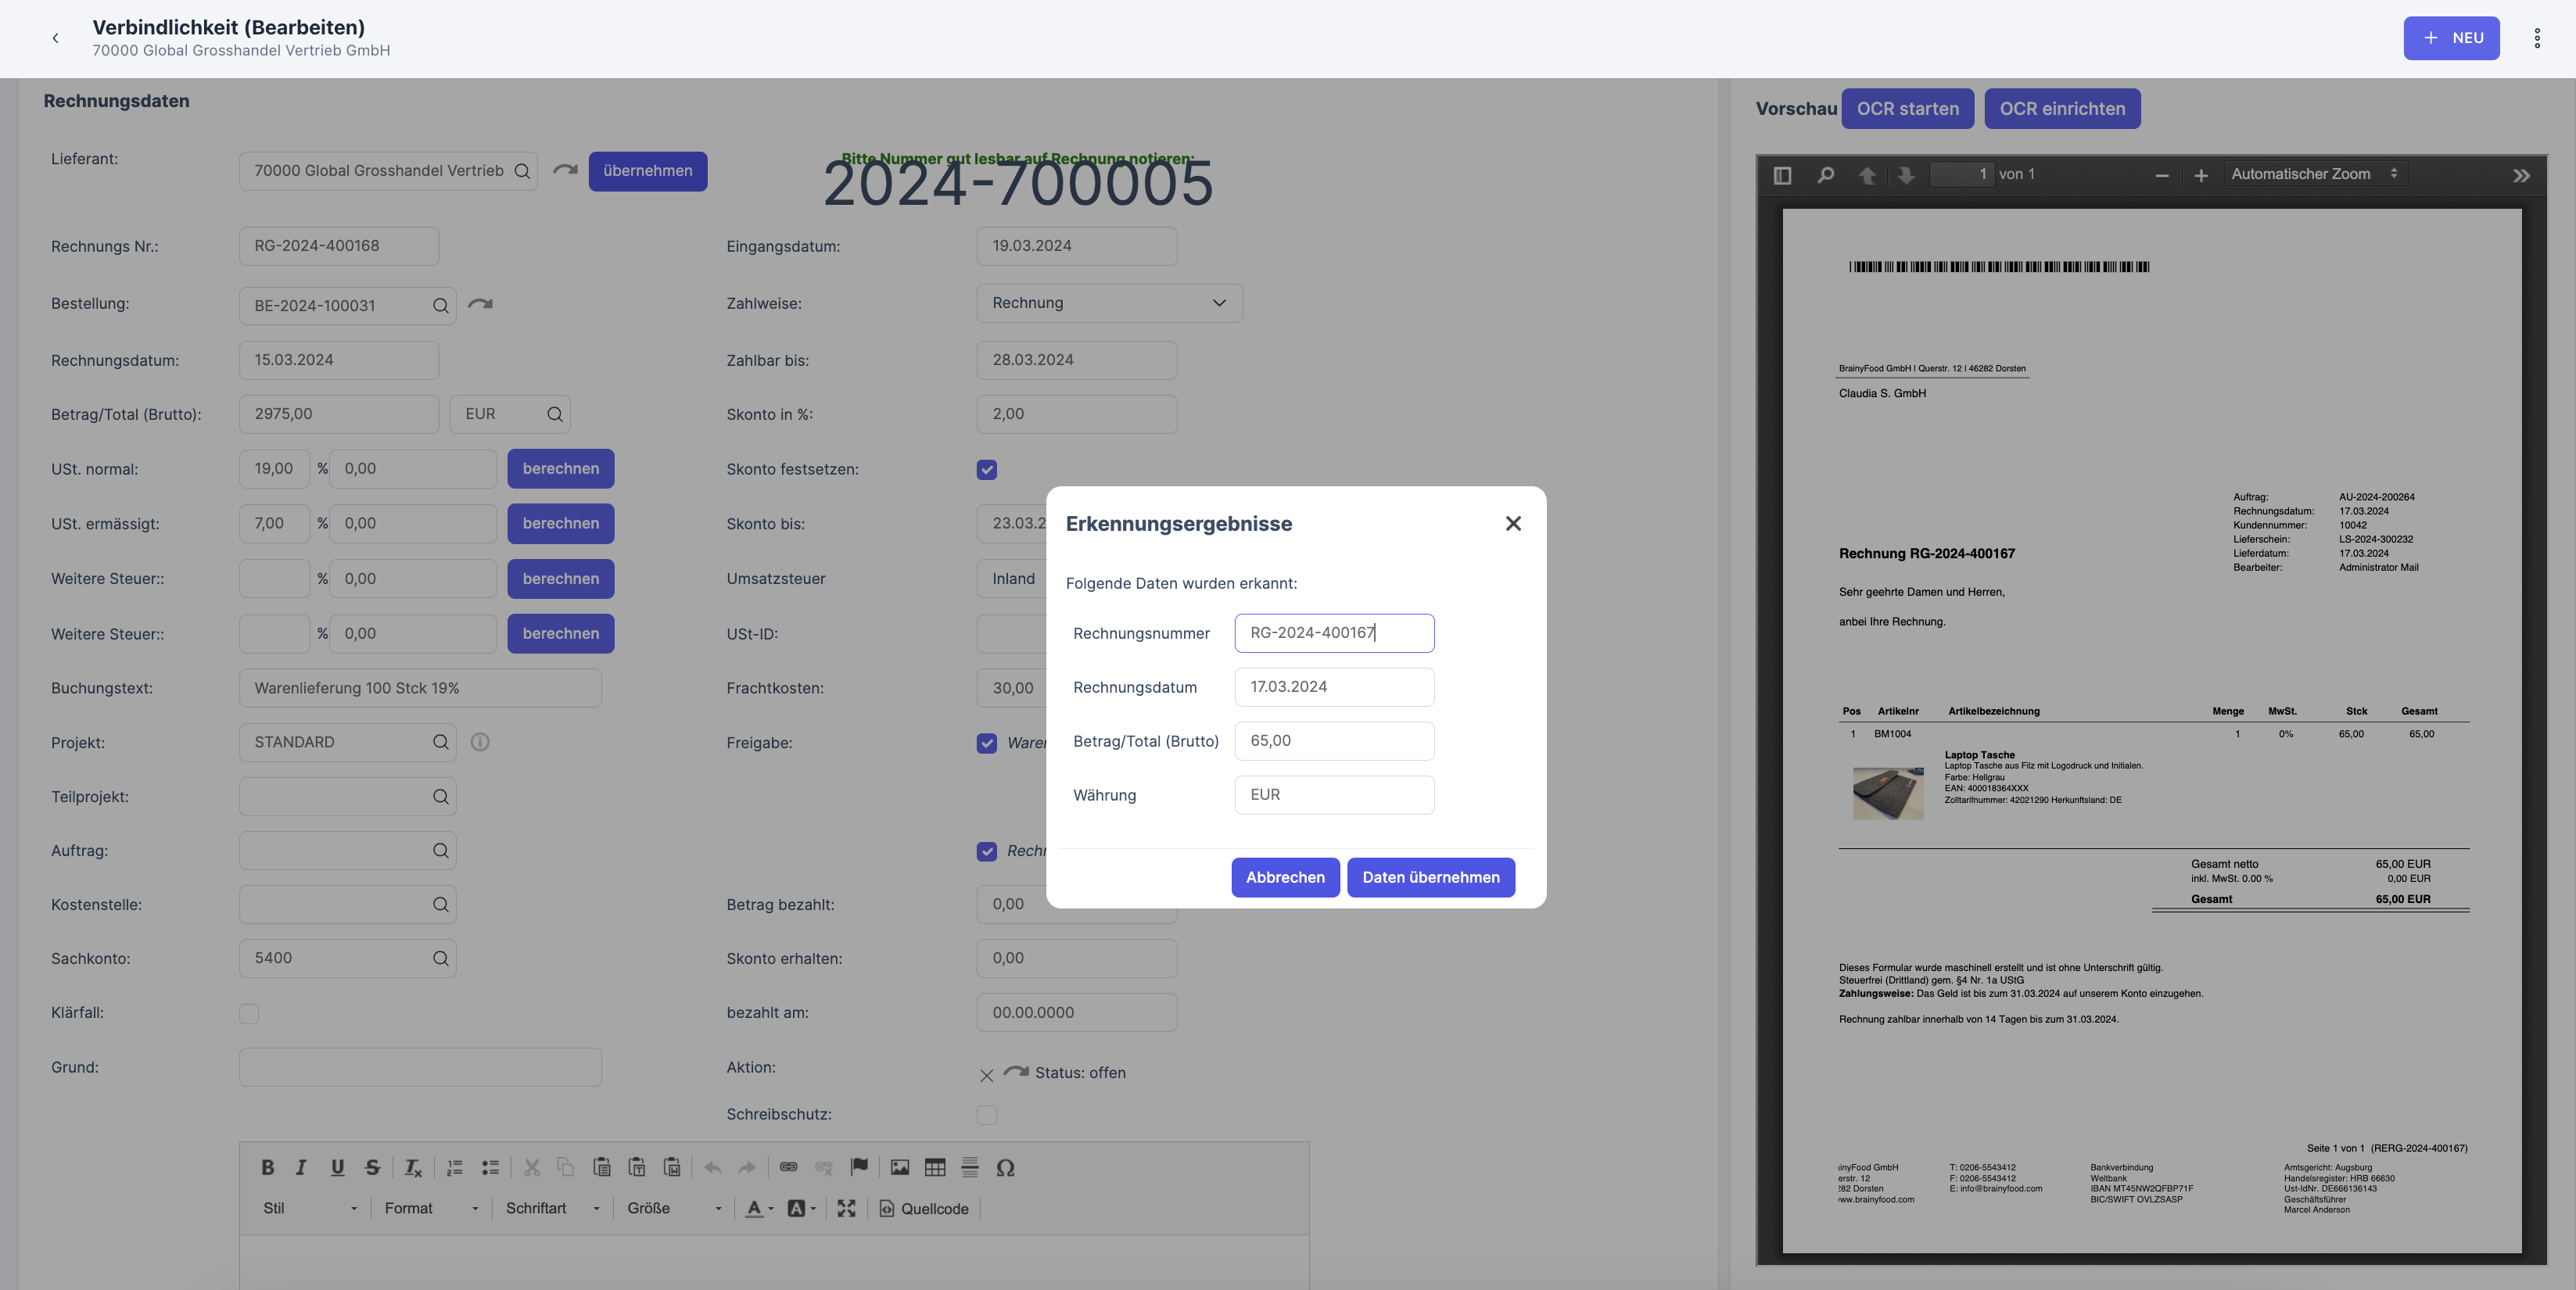Image resolution: width=2576 pixels, height=1290 pixels.
Task: Open Automatischer Zoom dropdown in preview
Action: tap(2313, 174)
